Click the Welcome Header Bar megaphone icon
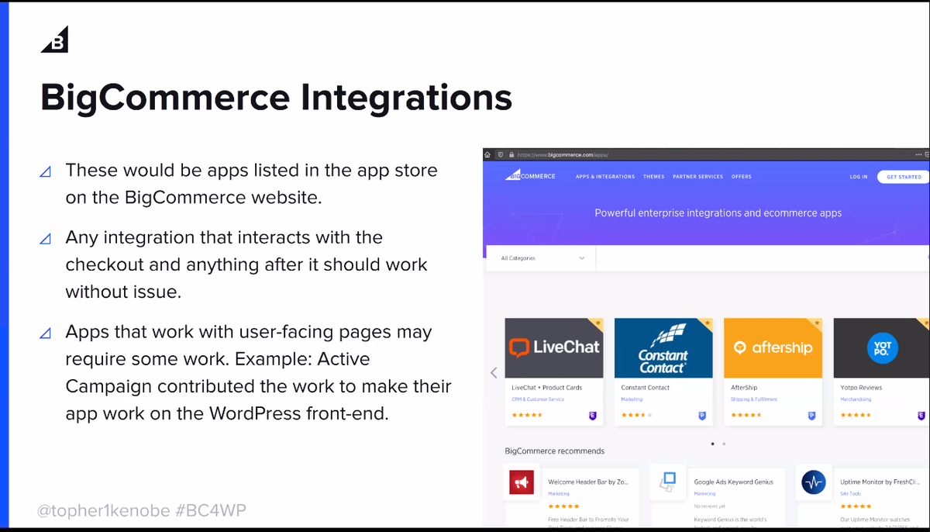The height and width of the screenshot is (532, 930). [x=522, y=482]
